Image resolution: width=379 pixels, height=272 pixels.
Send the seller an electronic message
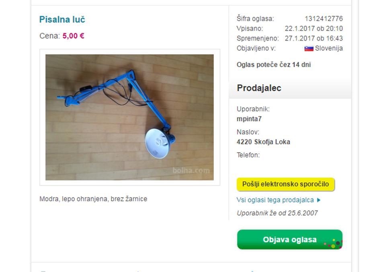tap(285, 184)
